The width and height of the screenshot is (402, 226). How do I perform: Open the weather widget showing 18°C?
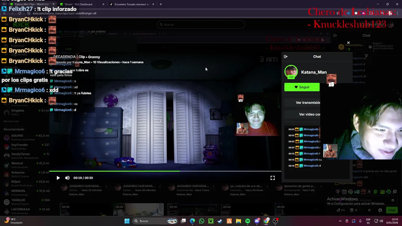click(13, 221)
